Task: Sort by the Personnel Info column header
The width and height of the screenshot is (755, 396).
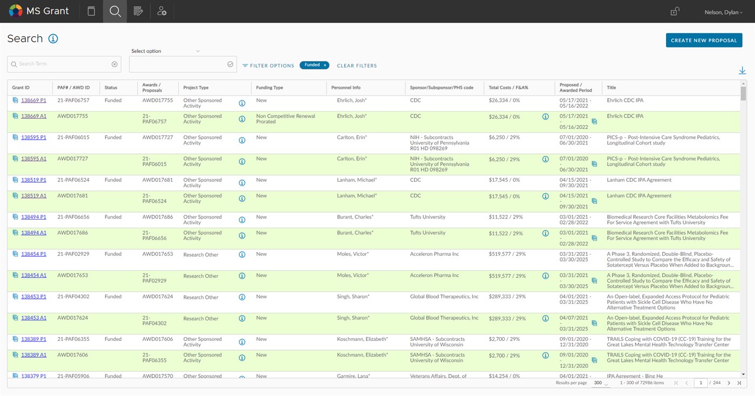Action: (x=346, y=87)
